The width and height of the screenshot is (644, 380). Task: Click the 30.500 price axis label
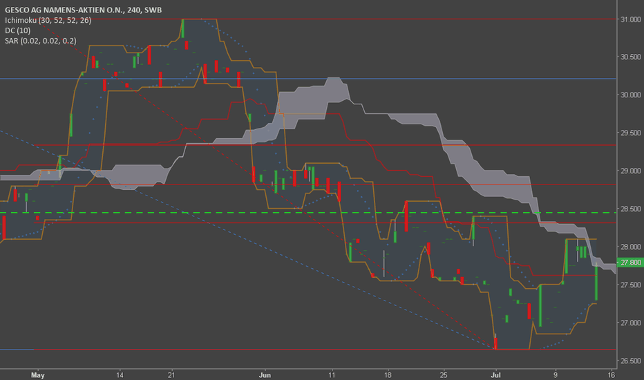630,57
